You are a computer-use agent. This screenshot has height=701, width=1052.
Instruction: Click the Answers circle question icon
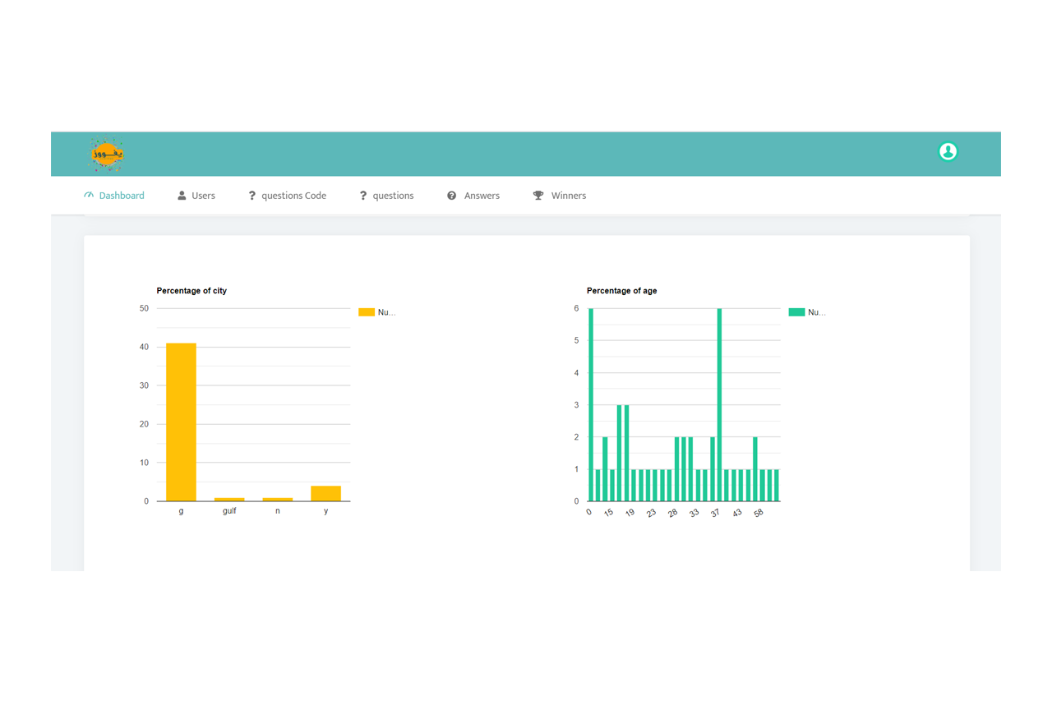[x=451, y=196]
